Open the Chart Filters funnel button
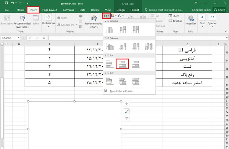The image size is (229, 149). click(127, 119)
